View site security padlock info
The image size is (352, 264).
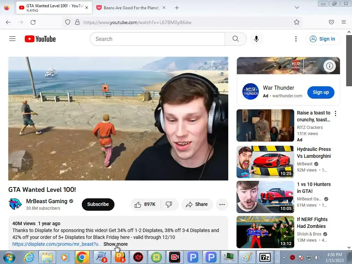[77, 22]
